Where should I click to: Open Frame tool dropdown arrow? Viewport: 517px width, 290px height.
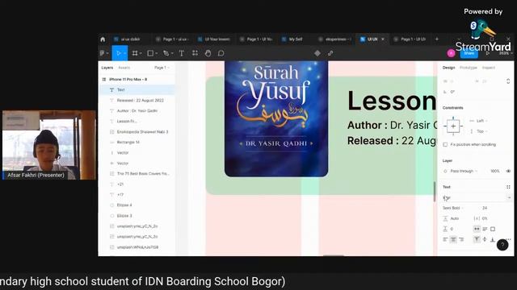[141, 53]
